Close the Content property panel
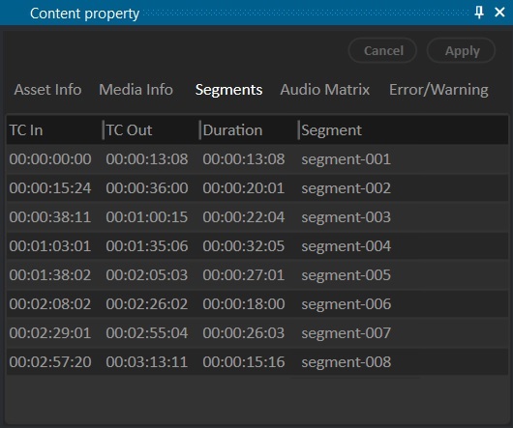The height and width of the screenshot is (428, 513). [x=499, y=13]
